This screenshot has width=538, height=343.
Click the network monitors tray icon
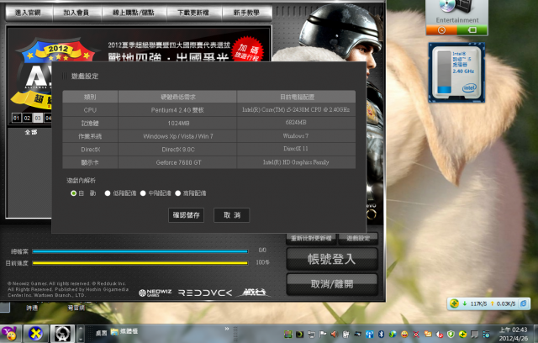pos(311,334)
